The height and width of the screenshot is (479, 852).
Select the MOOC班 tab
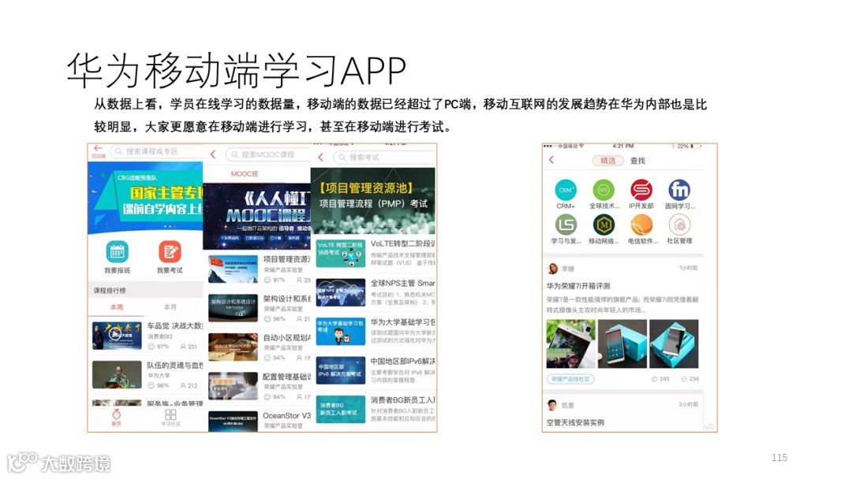pos(245,173)
